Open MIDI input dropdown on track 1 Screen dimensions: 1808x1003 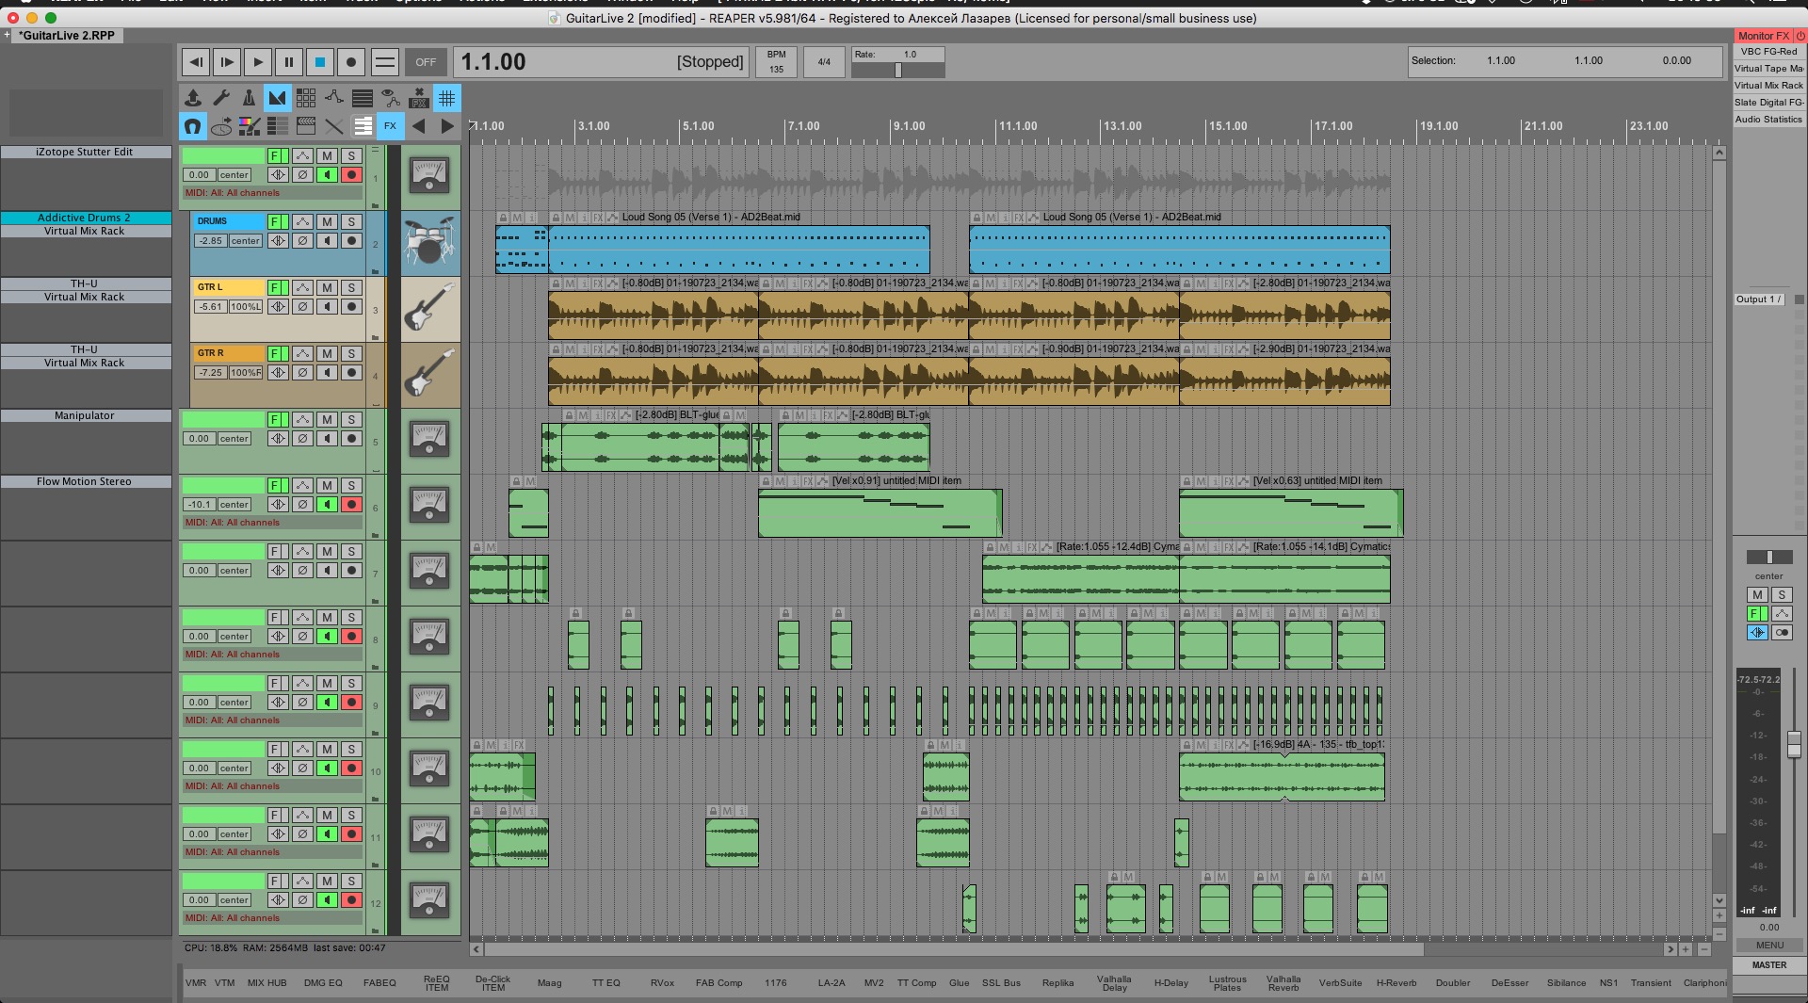(x=272, y=193)
